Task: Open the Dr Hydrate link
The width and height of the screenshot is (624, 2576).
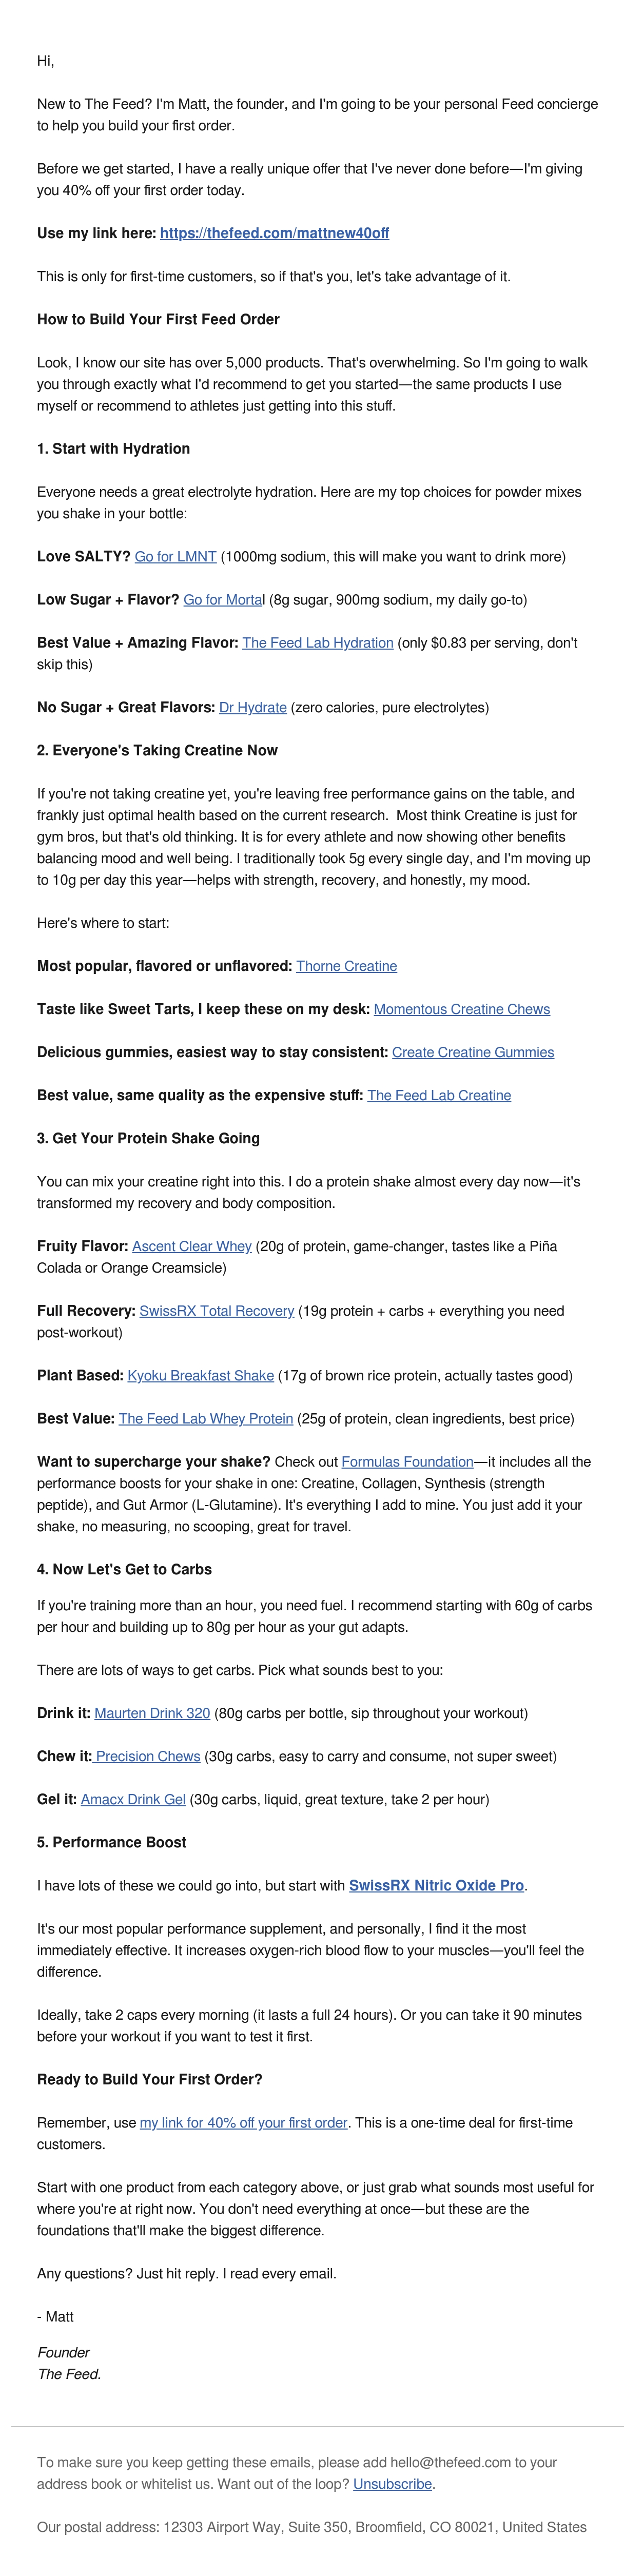Action: 252,707
